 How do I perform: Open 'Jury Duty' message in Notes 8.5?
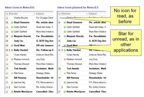93,59
